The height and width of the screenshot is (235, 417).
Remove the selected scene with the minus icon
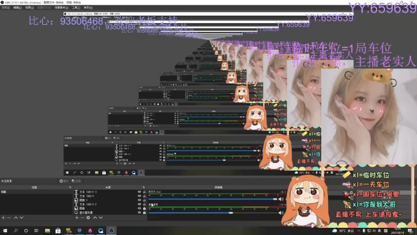9,218
